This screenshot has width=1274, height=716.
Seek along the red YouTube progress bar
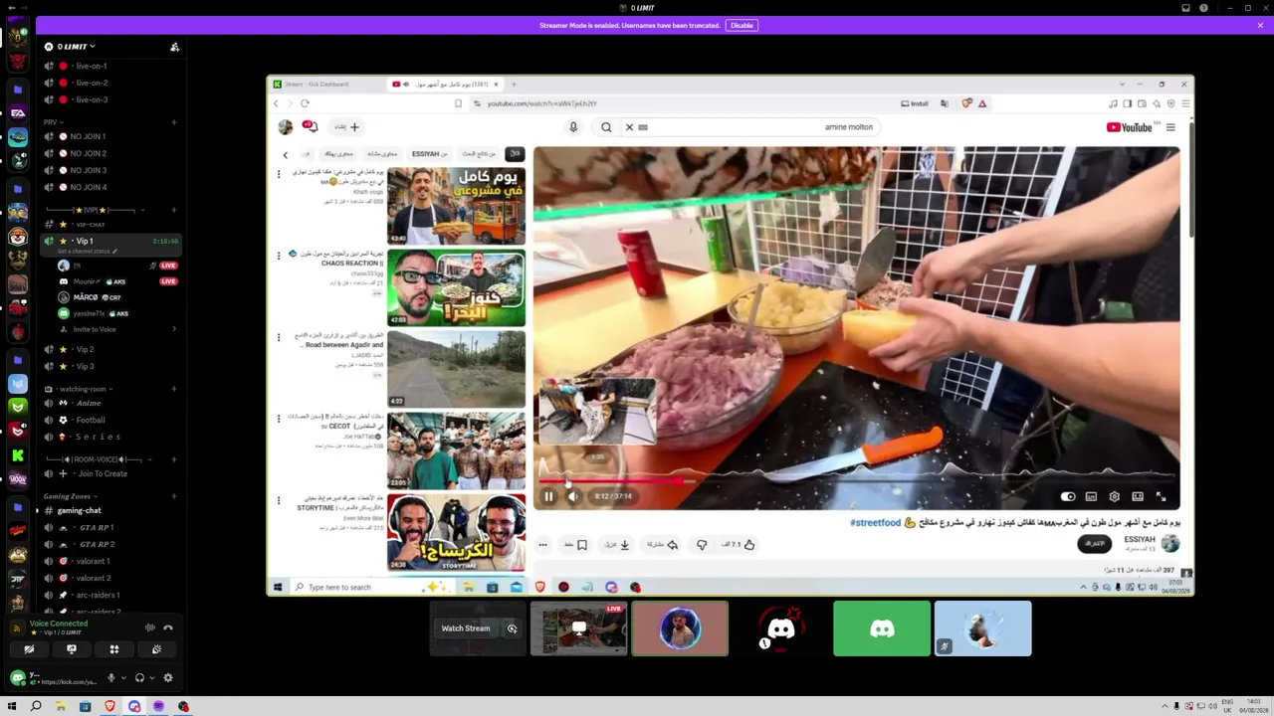(856, 481)
